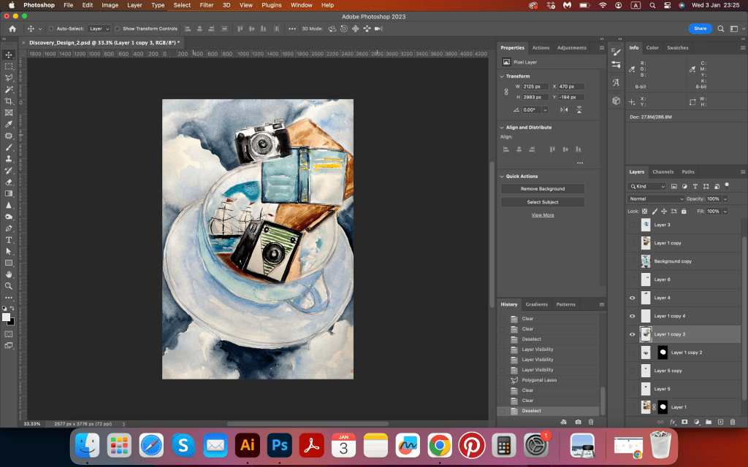Select the Crop tool
Viewport: 748px width, 467px height.
click(x=9, y=101)
